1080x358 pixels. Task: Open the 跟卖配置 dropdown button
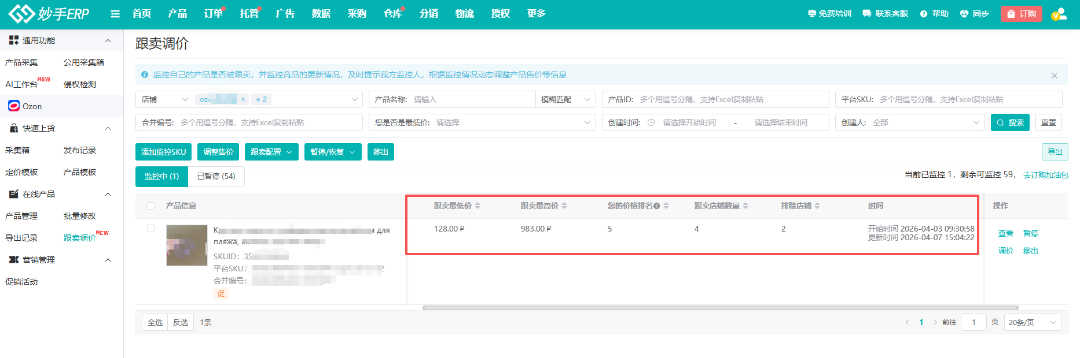coord(271,152)
